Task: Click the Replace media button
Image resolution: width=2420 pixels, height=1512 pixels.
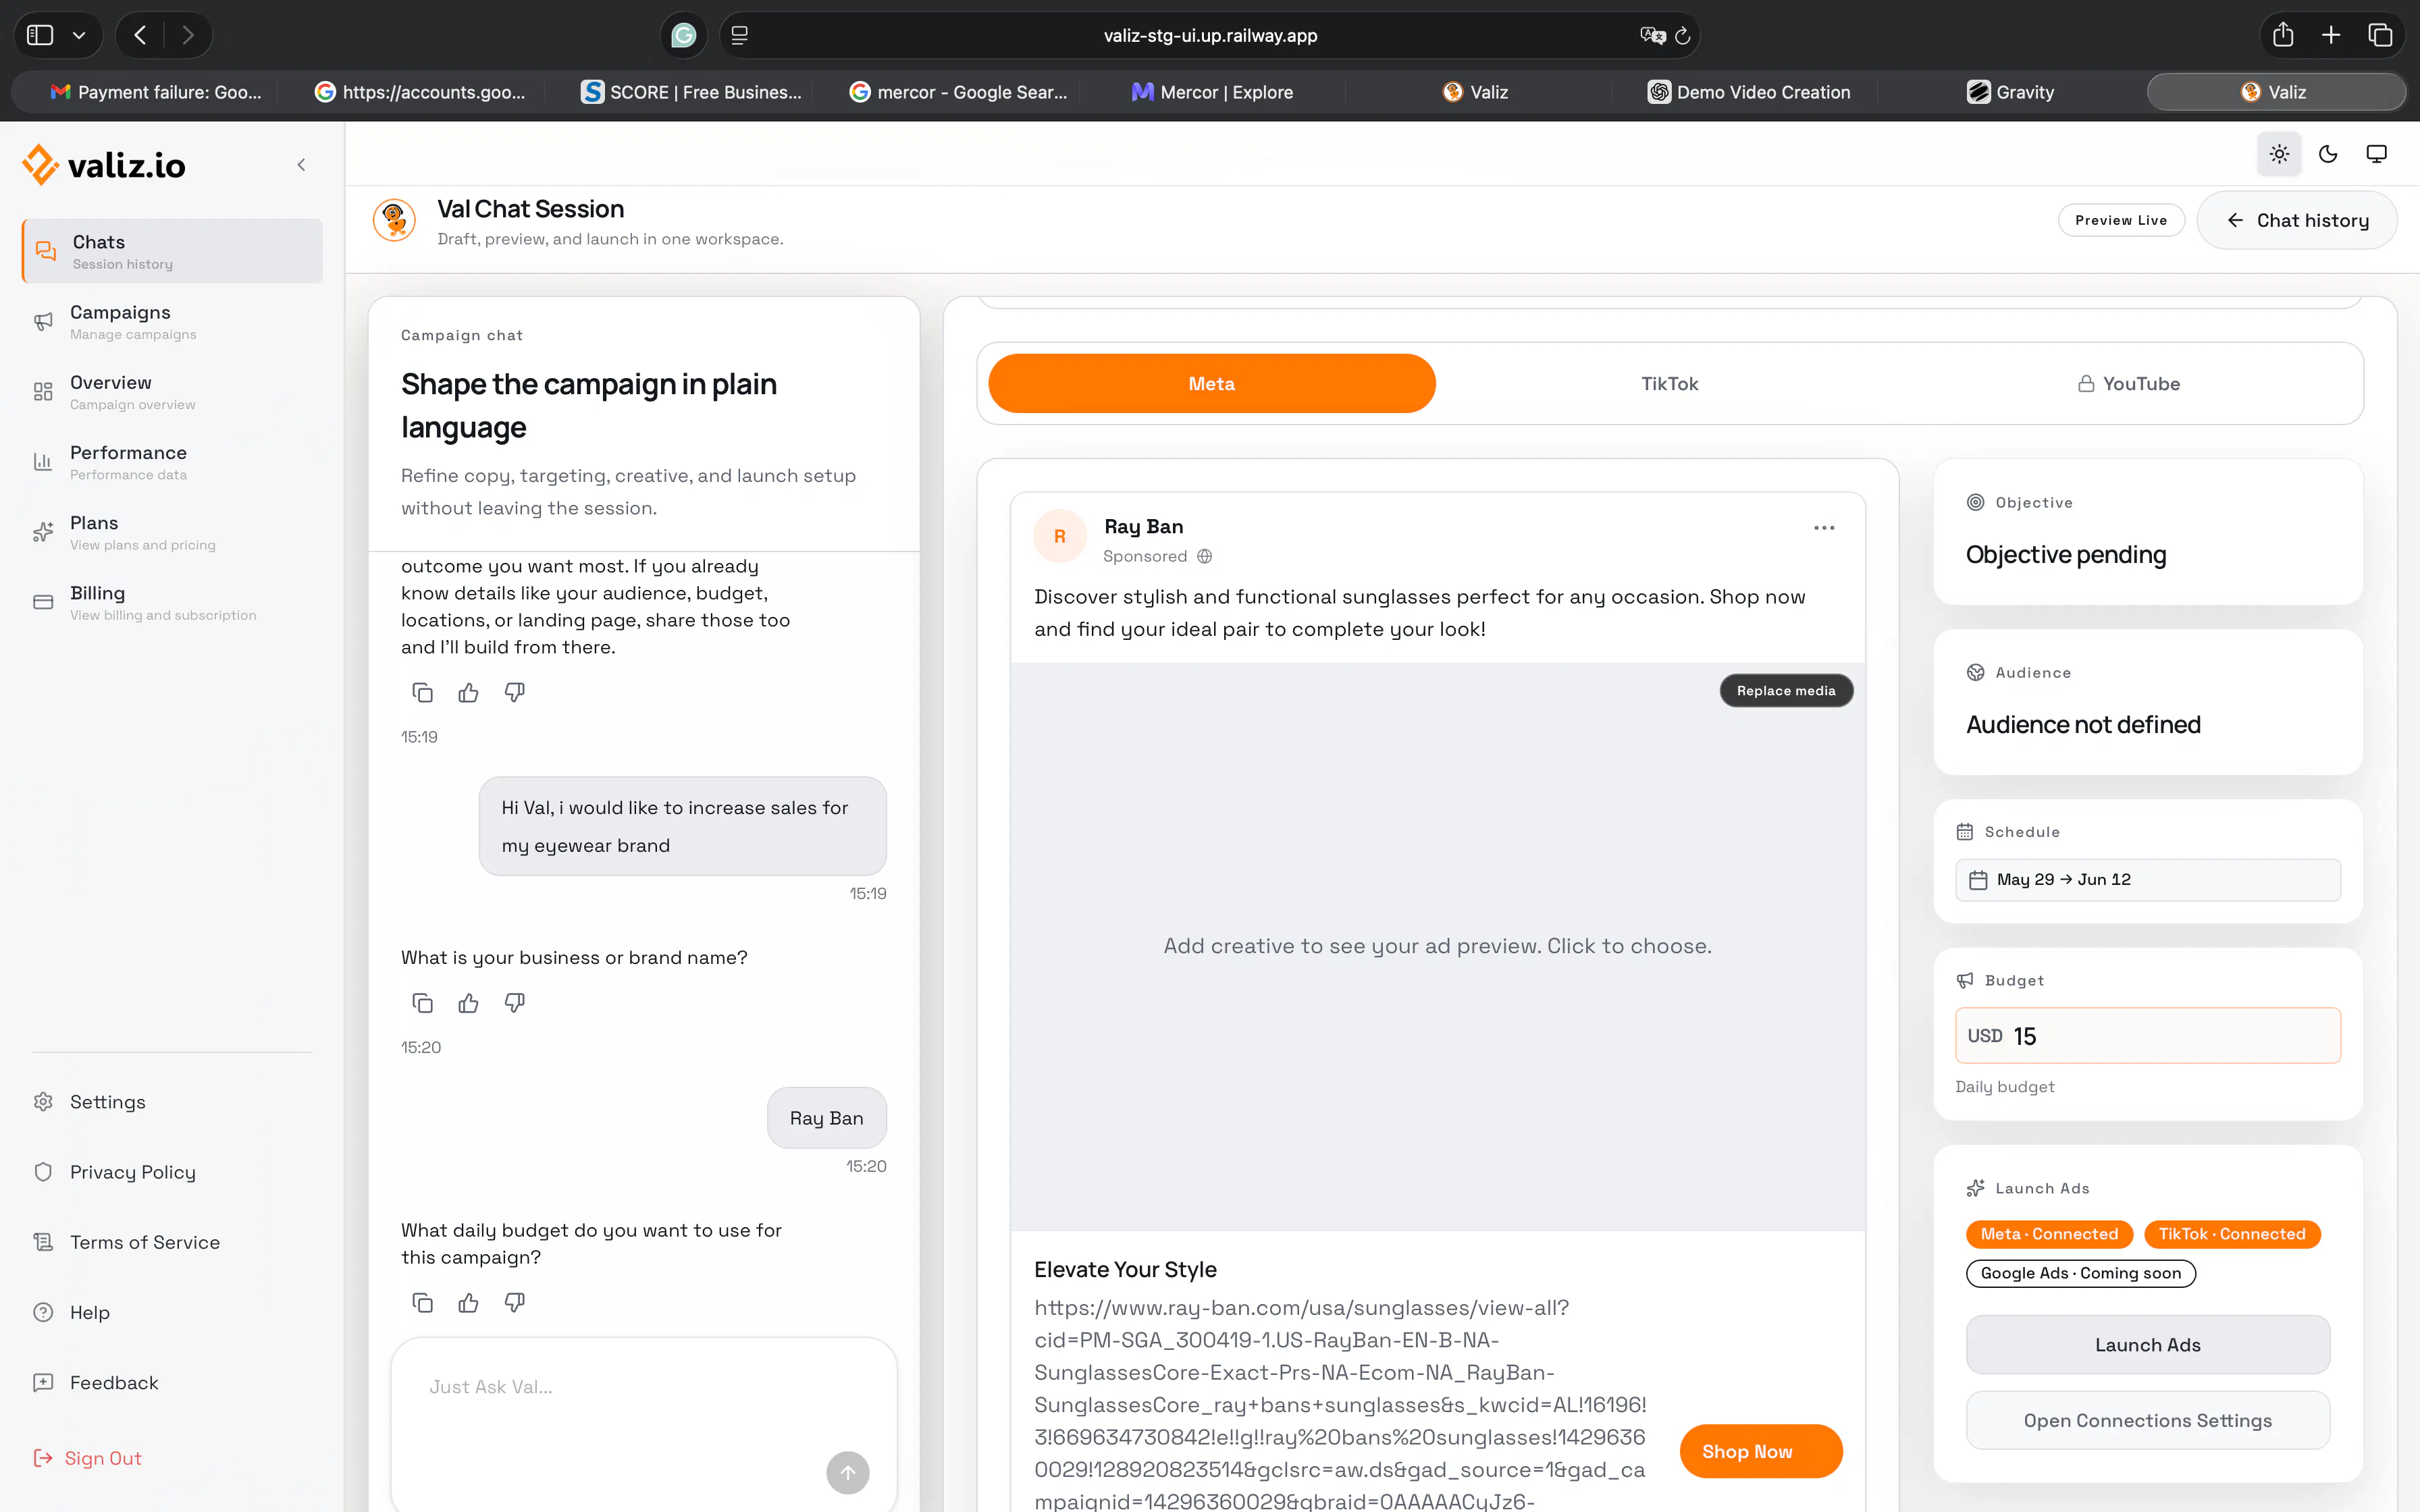Action: 1786,690
